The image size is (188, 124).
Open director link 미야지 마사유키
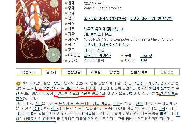point(151,19)
